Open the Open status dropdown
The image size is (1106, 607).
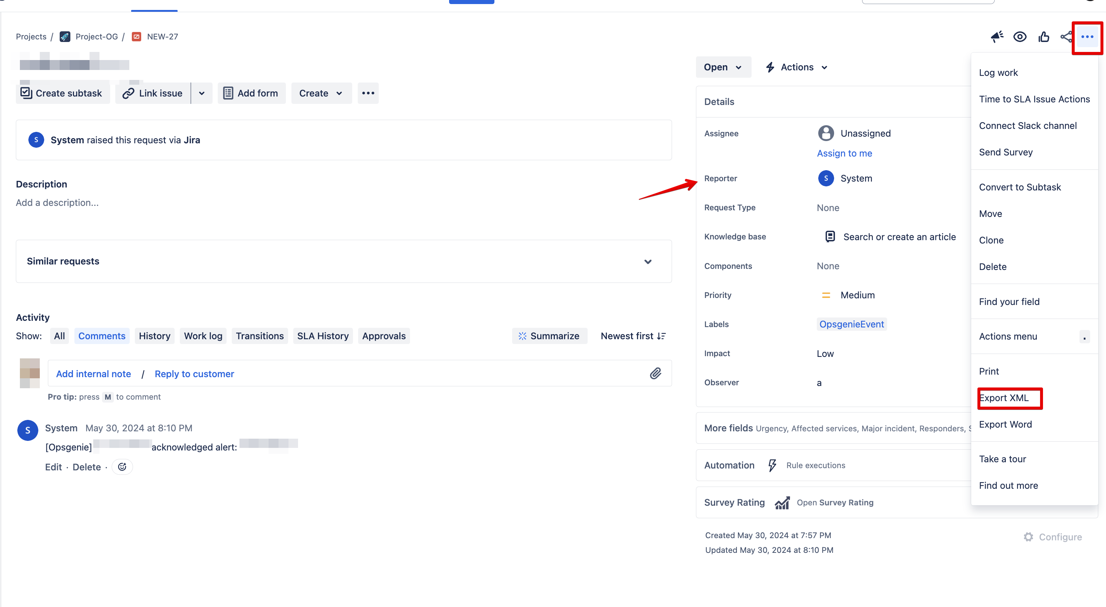pyautogui.click(x=723, y=67)
